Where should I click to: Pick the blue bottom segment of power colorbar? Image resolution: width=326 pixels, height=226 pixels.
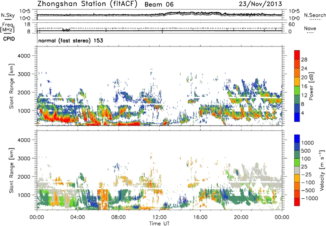(297, 117)
